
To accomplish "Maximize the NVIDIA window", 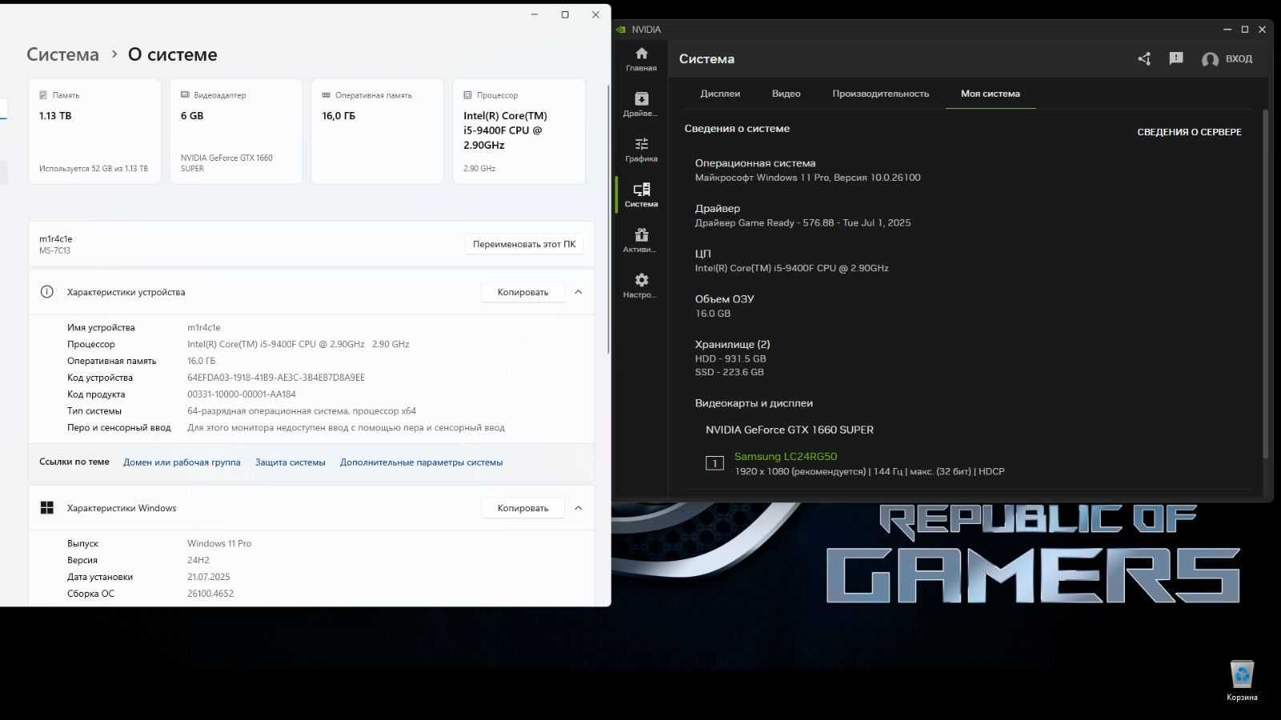I will [1245, 30].
